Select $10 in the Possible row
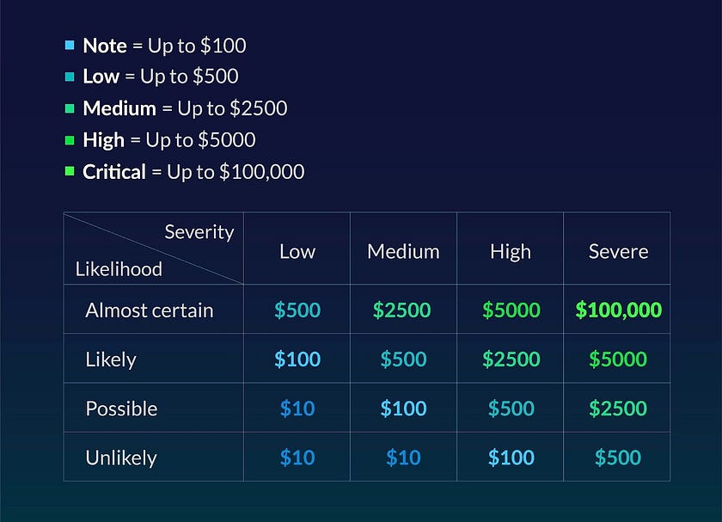The height and width of the screenshot is (522, 722). pos(297,408)
